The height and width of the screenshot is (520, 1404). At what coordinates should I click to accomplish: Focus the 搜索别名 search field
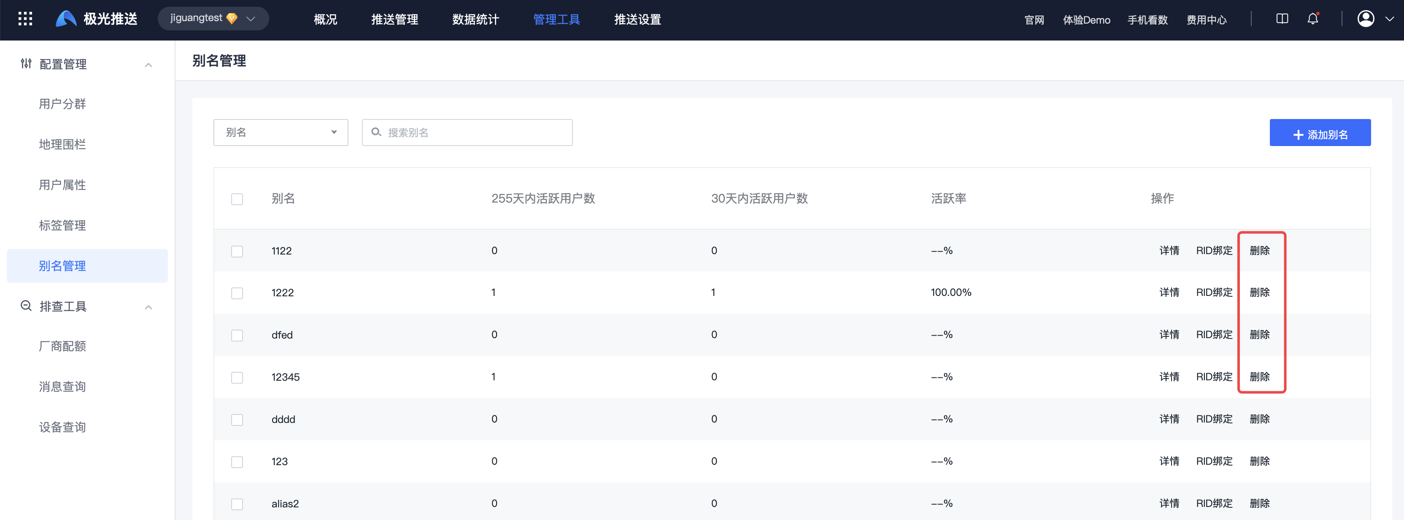pyautogui.click(x=467, y=133)
